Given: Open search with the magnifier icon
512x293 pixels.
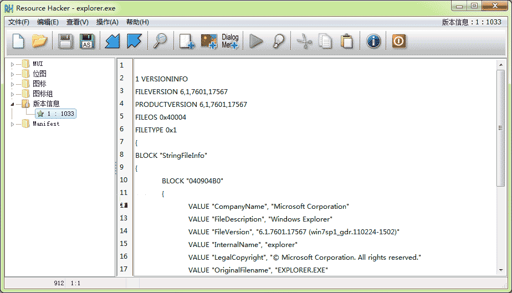Looking at the screenshot, I should (160, 42).
